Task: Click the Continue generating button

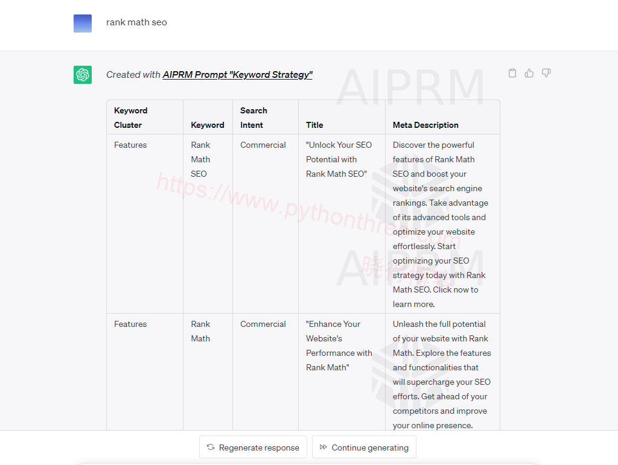Action: [364, 447]
